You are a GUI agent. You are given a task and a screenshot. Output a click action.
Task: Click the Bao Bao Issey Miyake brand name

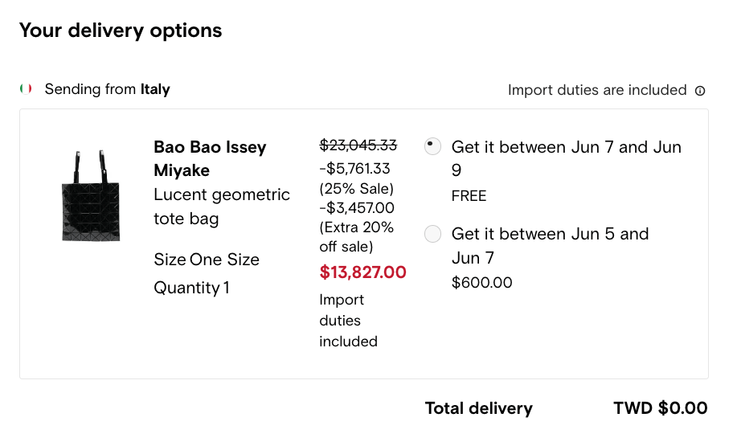[x=210, y=158]
